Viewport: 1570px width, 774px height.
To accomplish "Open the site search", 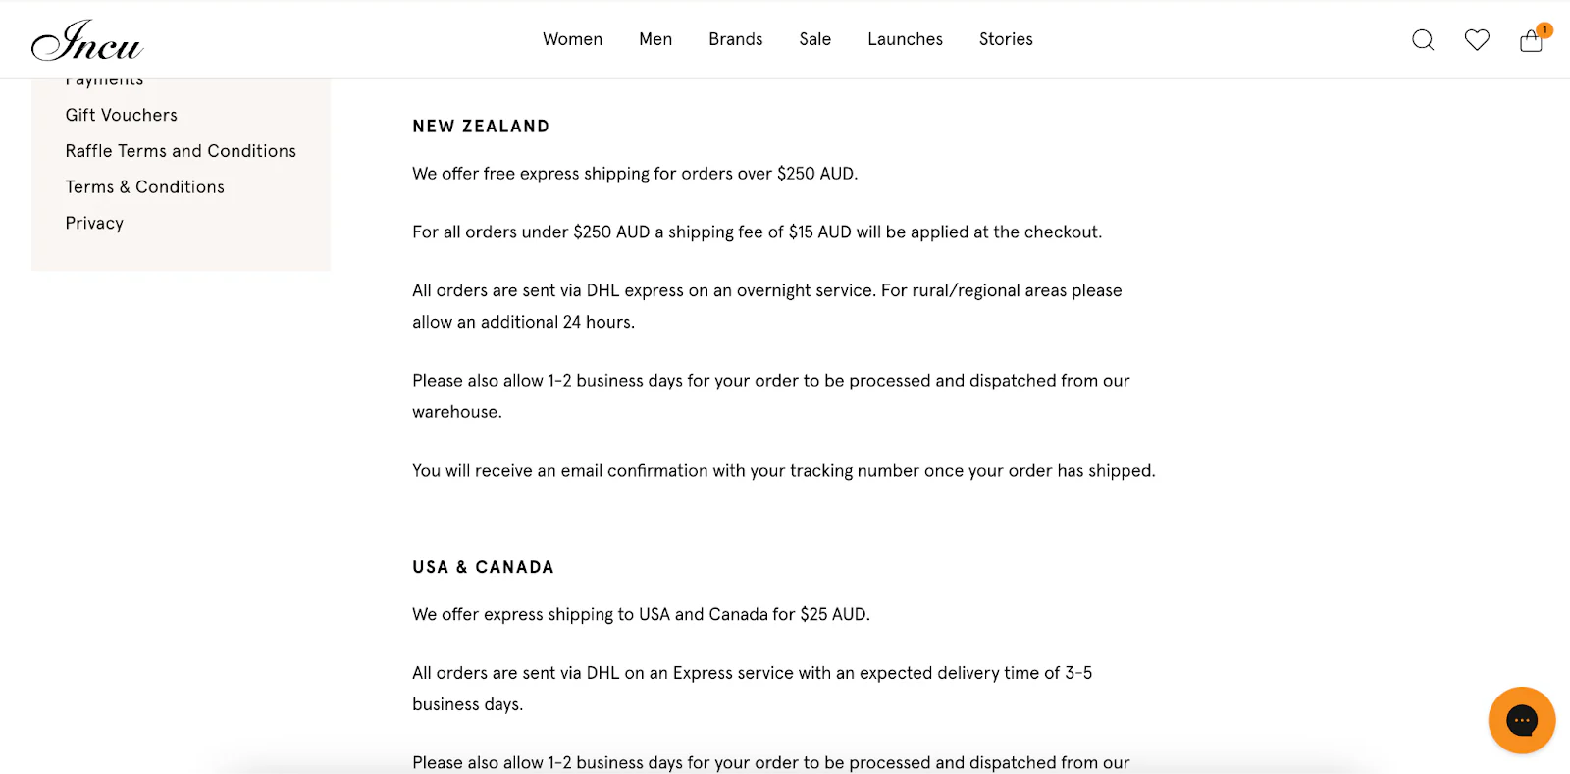I will click(1422, 39).
